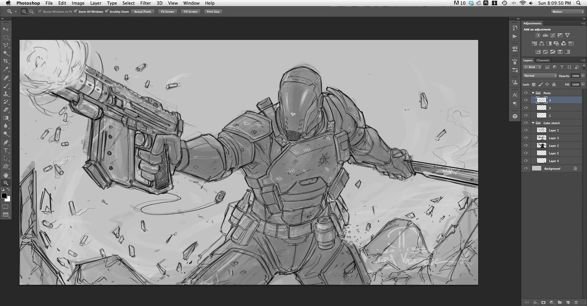Open the Filter menu

click(145, 3)
